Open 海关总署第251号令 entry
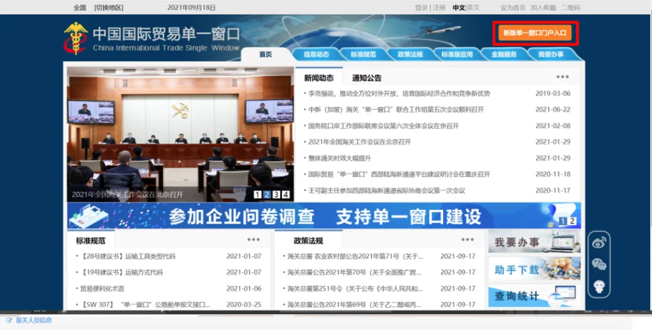Screen dimensions: 652x331 pos(355,288)
